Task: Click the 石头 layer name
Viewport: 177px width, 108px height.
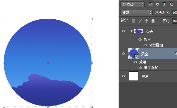Action: (x=149, y=31)
